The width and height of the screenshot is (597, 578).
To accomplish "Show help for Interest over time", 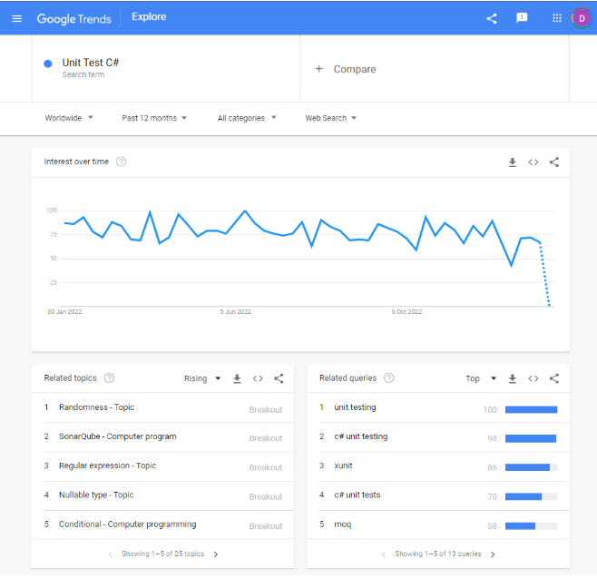I will (x=121, y=162).
